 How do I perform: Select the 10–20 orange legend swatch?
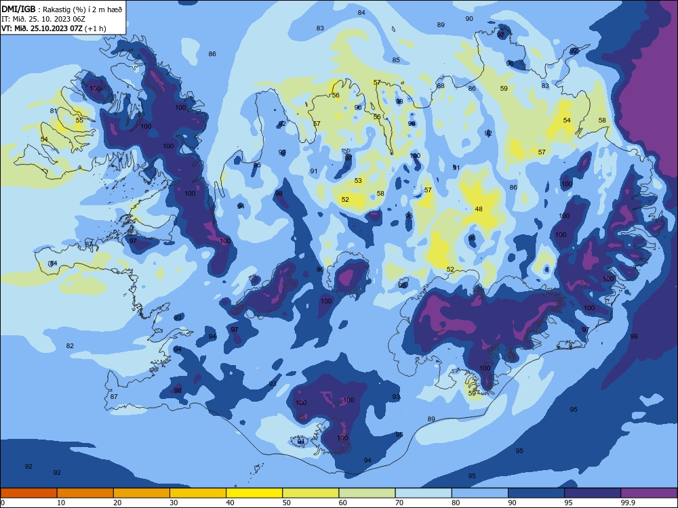click(x=85, y=493)
